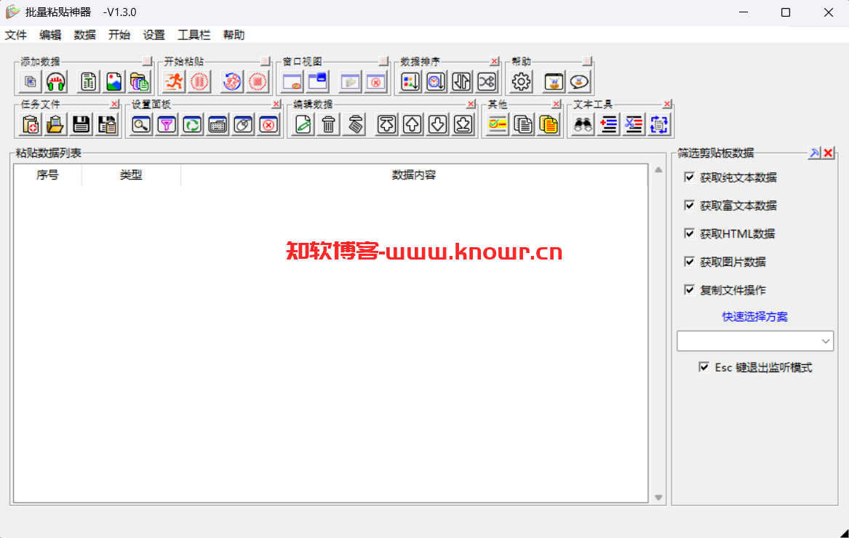The height and width of the screenshot is (538, 849).
Task: Open the 开始 menu
Action: tap(119, 35)
